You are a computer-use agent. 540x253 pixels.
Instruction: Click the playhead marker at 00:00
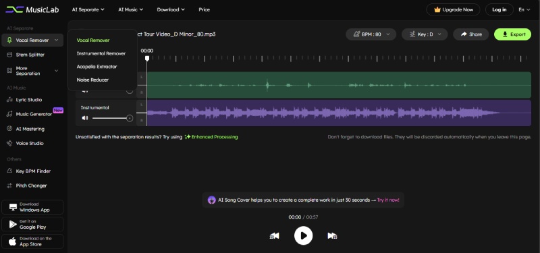point(147,58)
